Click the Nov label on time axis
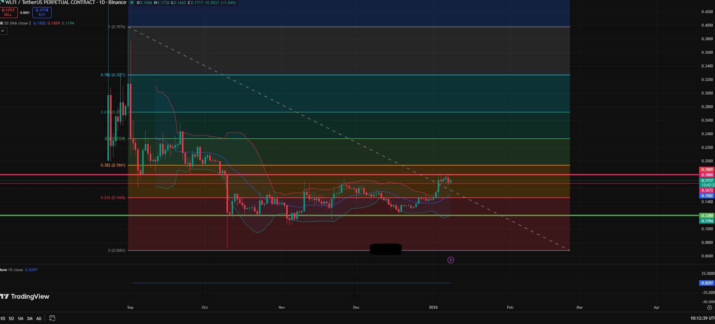The image size is (715, 324). coord(282,307)
